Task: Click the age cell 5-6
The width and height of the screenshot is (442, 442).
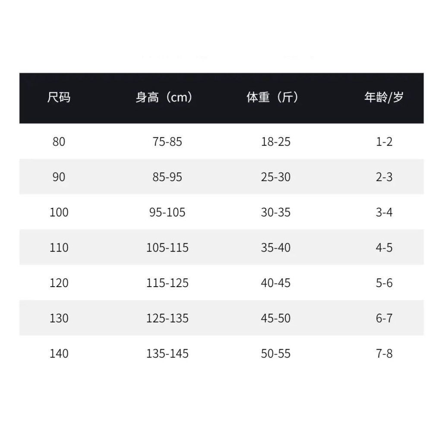Action: click(x=384, y=283)
